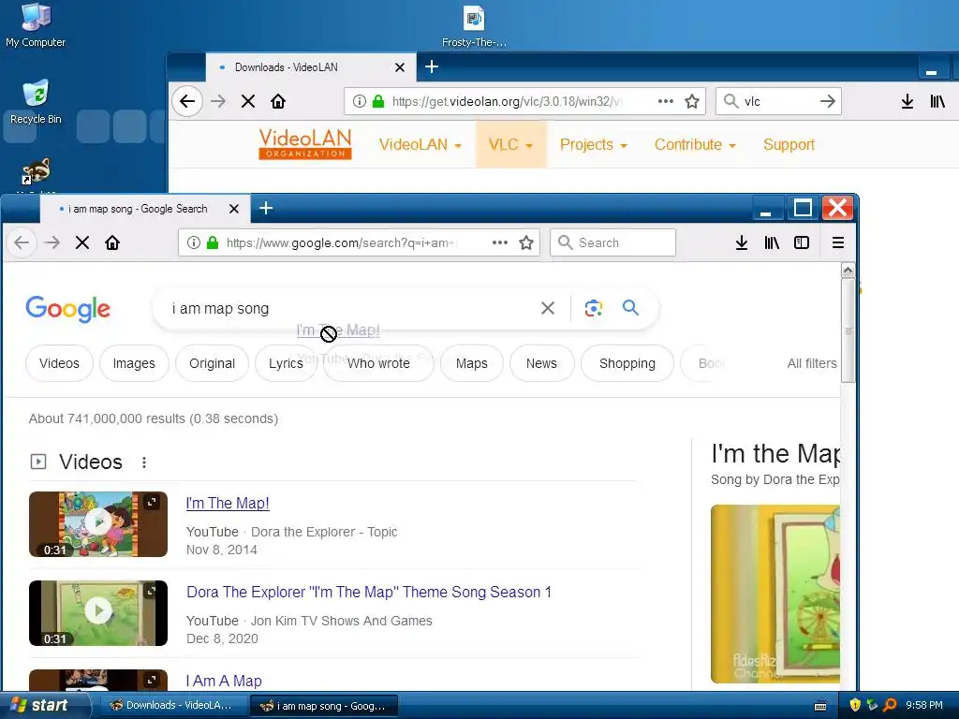Click the scroll-up arrow of Google page scrollbar
Screen dimensions: 959x719
point(848,271)
